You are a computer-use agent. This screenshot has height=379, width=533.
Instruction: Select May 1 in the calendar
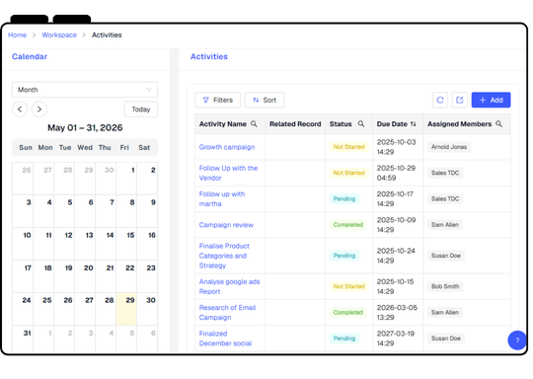pos(126,178)
